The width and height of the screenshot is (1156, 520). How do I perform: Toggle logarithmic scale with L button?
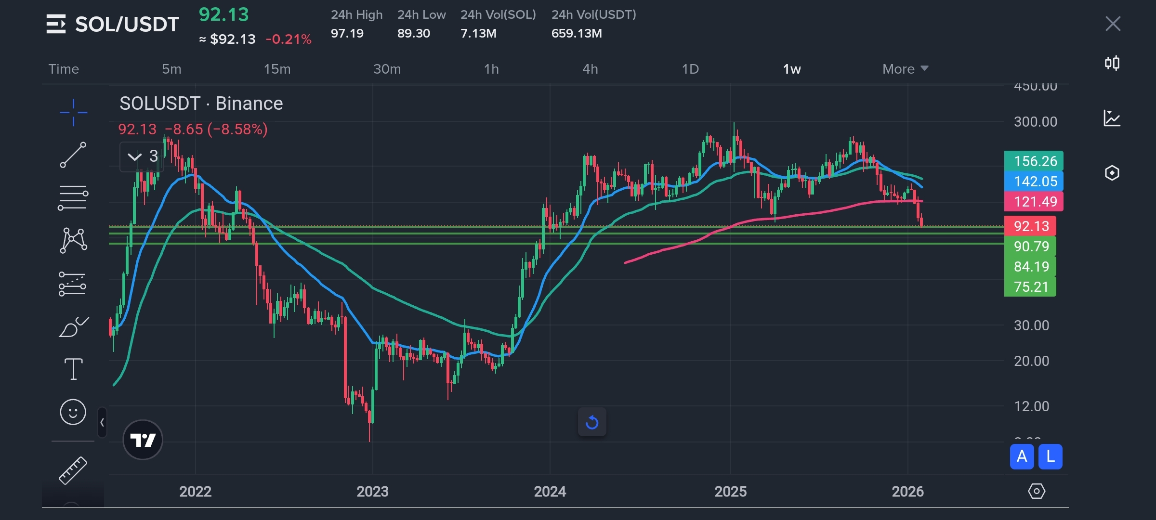1051,456
